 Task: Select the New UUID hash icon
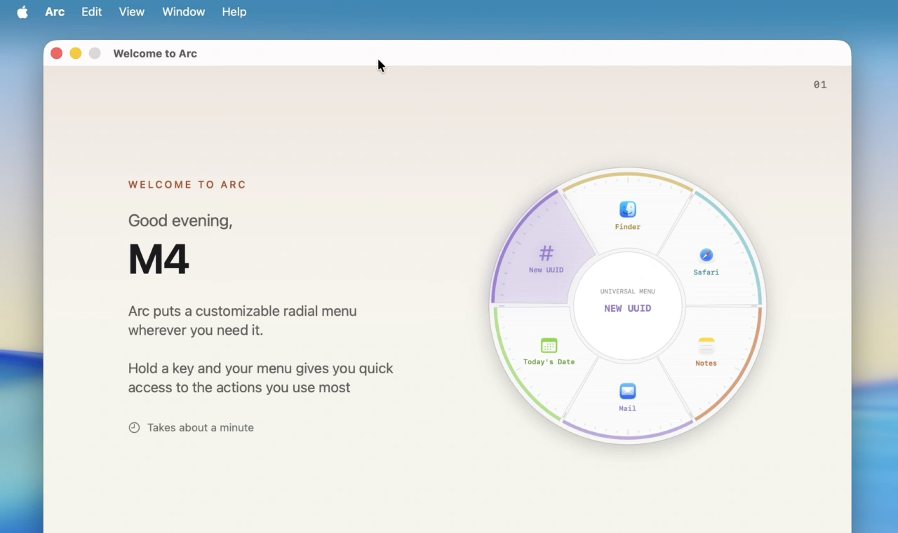546,253
